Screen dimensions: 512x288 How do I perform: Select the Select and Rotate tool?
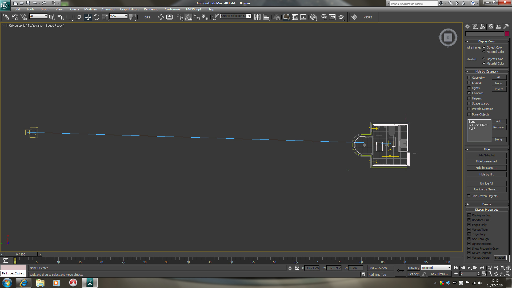click(x=96, y=17)
